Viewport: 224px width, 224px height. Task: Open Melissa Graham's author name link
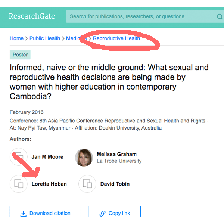point(116,154)
